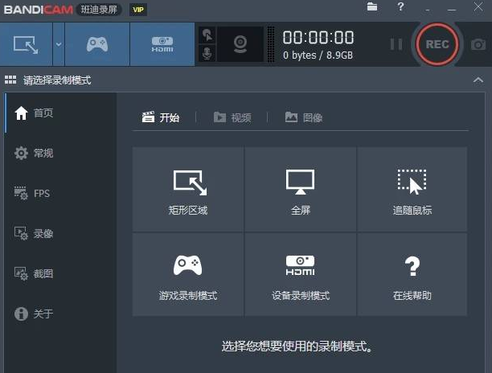492x373 pixels.
Task: Minimize the Bandicam window
Action: (x=452, y=10)
